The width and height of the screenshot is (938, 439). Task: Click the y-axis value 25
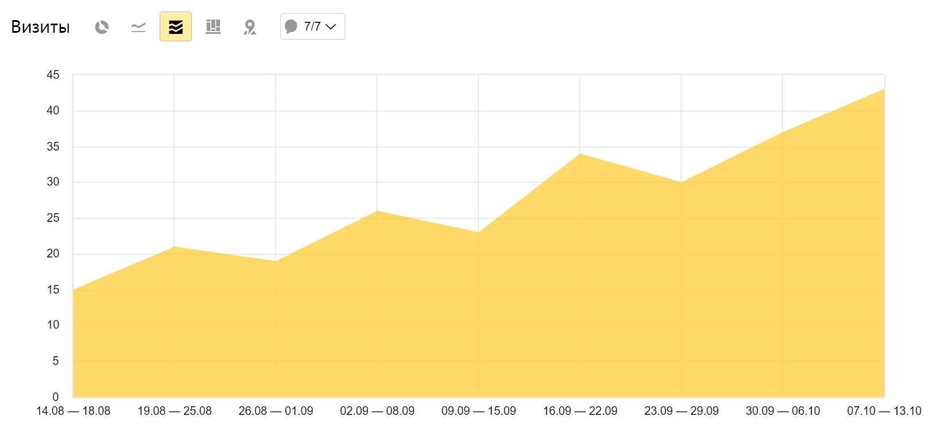[x=53, y=218]
